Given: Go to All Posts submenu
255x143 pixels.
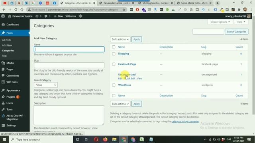Looking at the screenshot, I should pos(6,40).
